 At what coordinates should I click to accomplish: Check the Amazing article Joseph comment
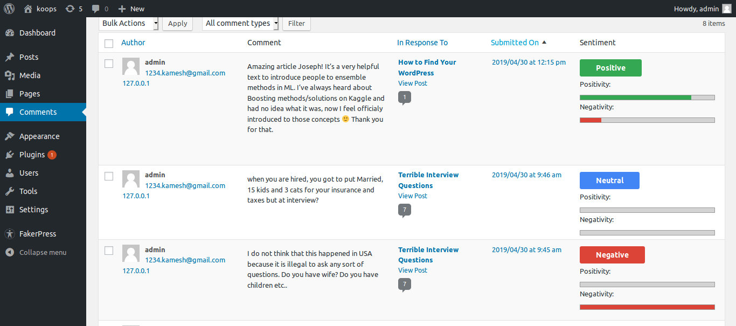109,64
